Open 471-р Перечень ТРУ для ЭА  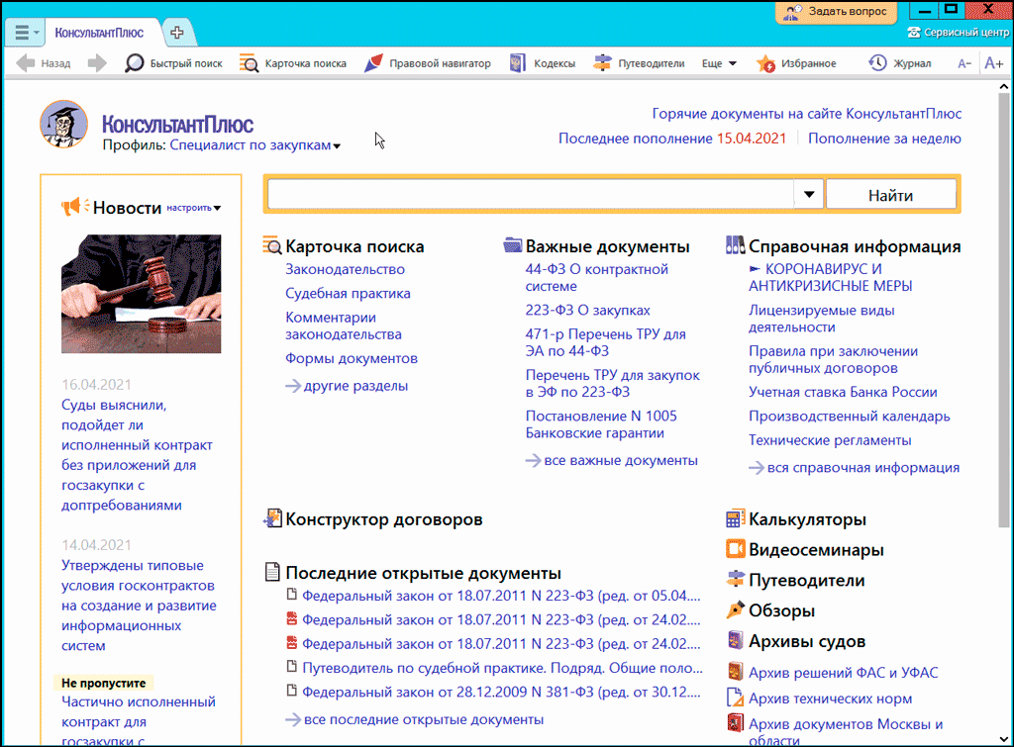(605, 342)
